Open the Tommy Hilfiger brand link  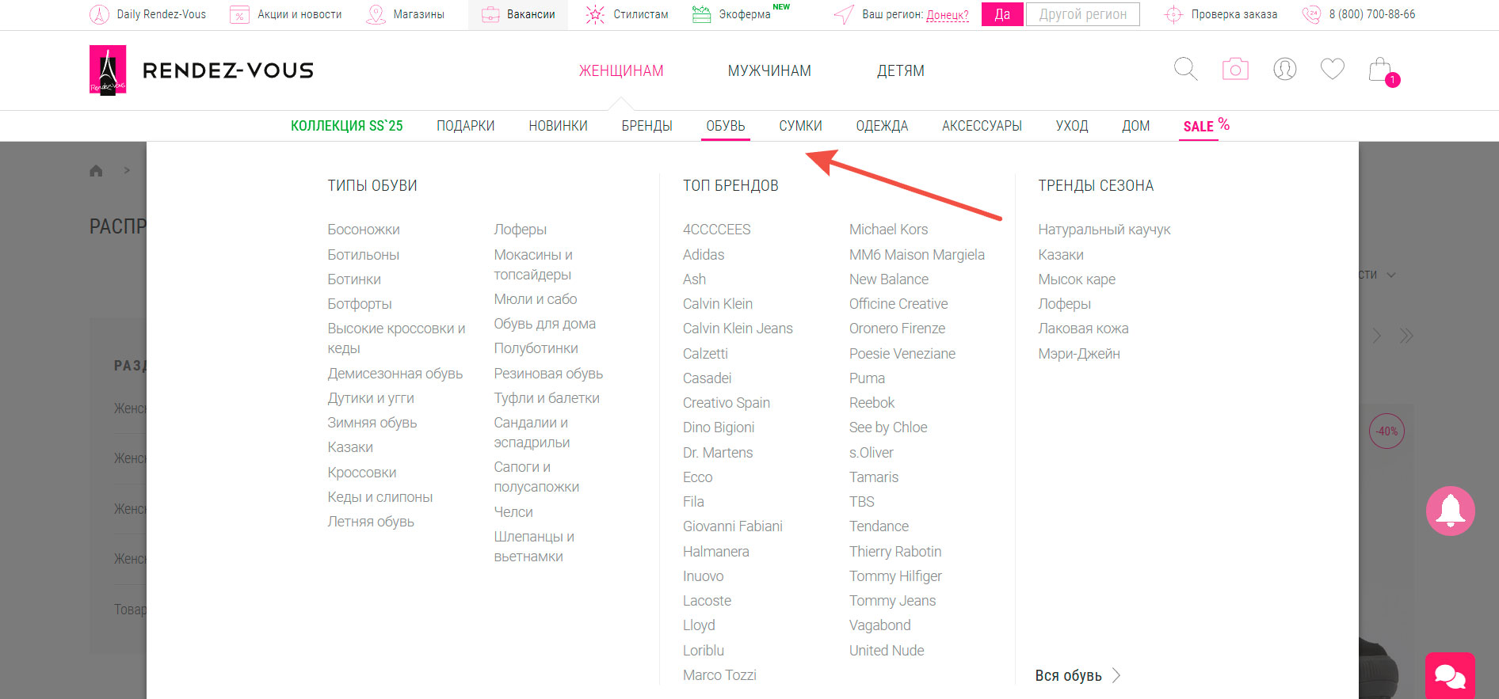(x=895, y=576)
